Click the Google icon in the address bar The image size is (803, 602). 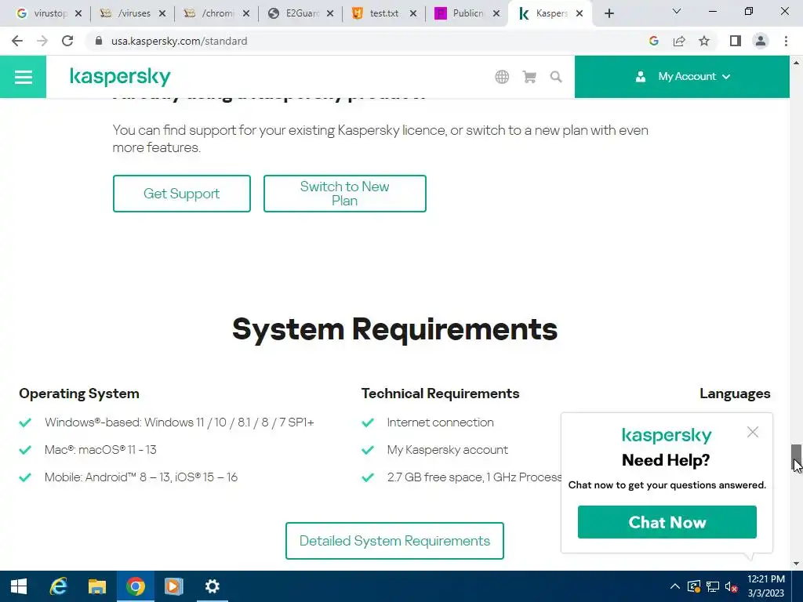(x=653, y=41)
